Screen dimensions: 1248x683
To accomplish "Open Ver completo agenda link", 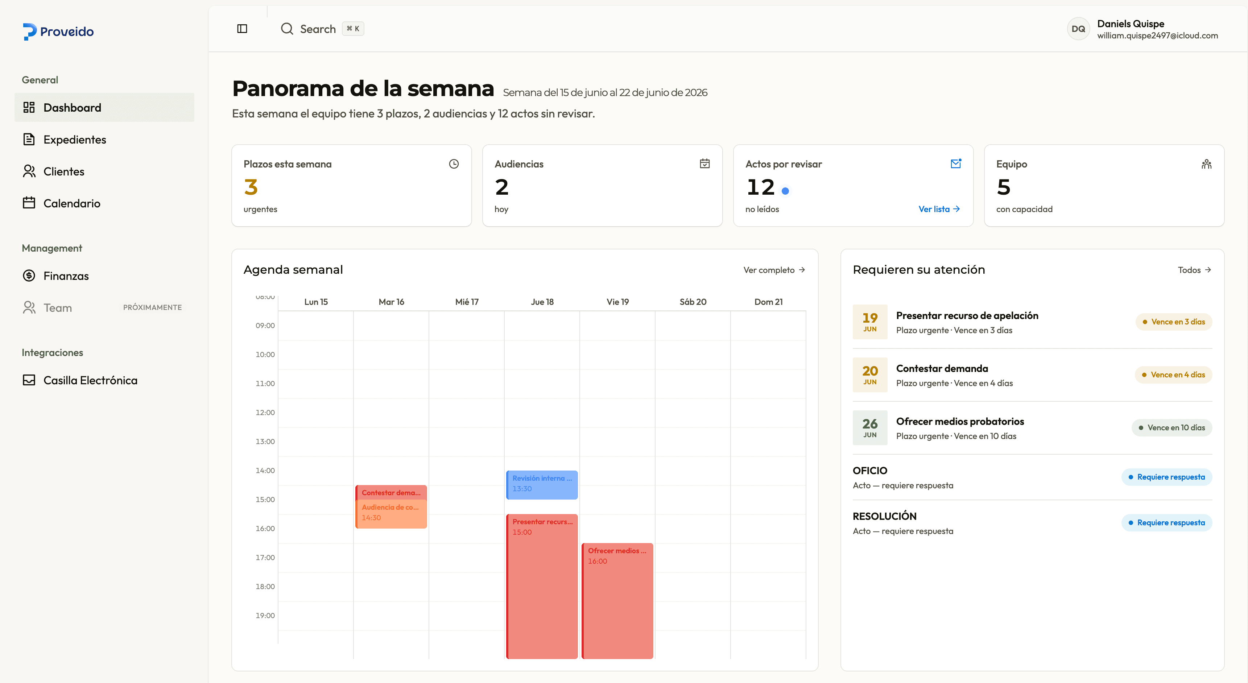I will point(774,270).
